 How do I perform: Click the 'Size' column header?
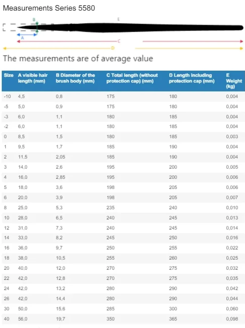click(9, 75)
